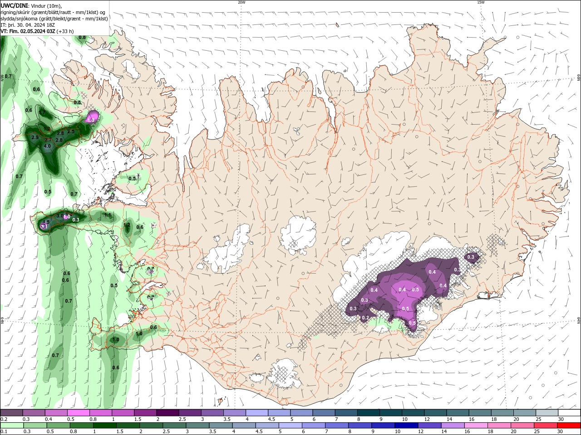Viewport: 581px width, 435px height.
Task: Click the '0.8' rainfall value near the top-left corner
Action: pos(82,37)
